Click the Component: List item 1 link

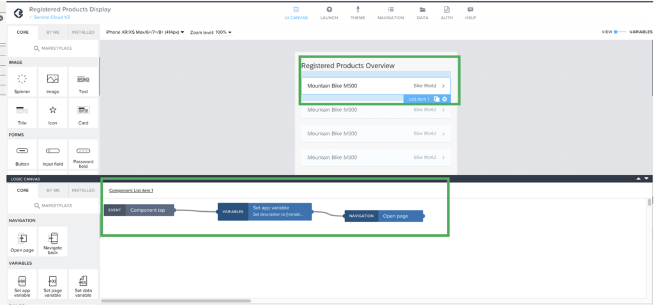click(131, 190)
